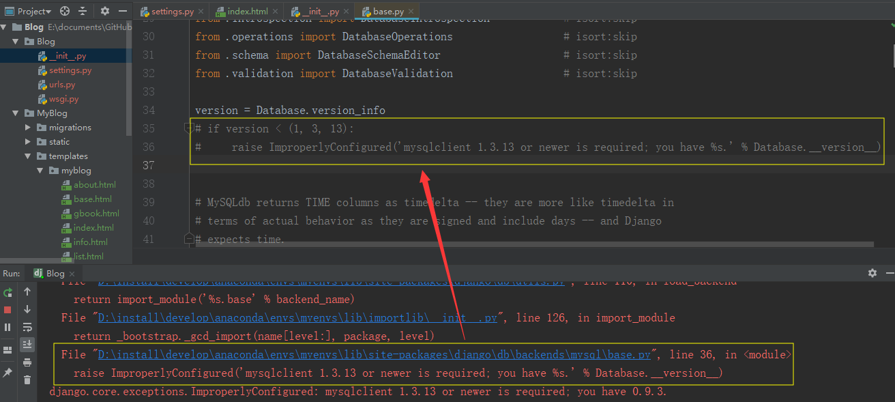Pause output in the Run panel
895x402 pixels.
pos(8,328)
